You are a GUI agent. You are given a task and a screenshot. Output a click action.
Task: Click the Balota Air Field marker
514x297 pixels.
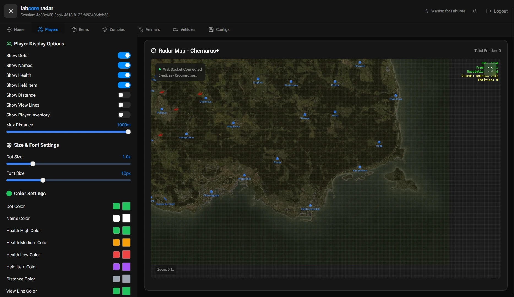click(165, 202)
